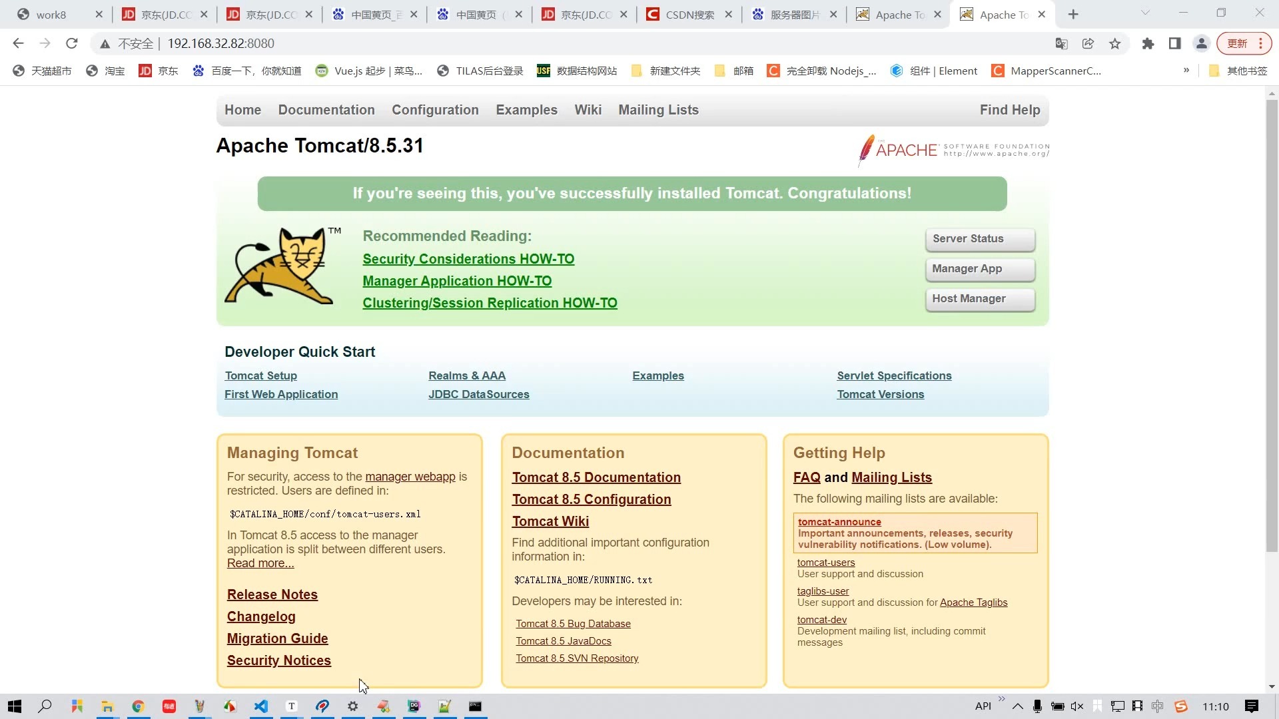Click the page vertical scrollbar thumb

tap(1272, 326)
